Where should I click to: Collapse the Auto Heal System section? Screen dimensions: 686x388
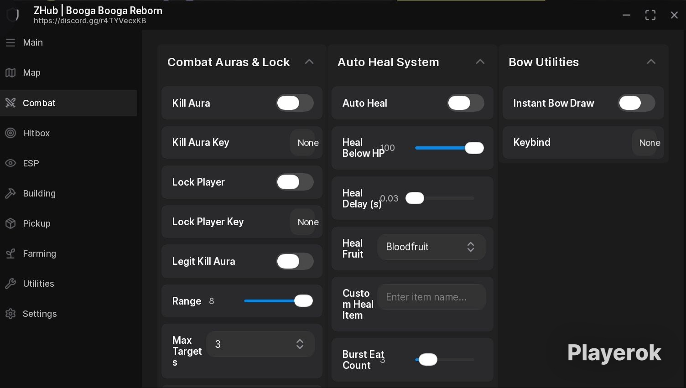point(480,62)
